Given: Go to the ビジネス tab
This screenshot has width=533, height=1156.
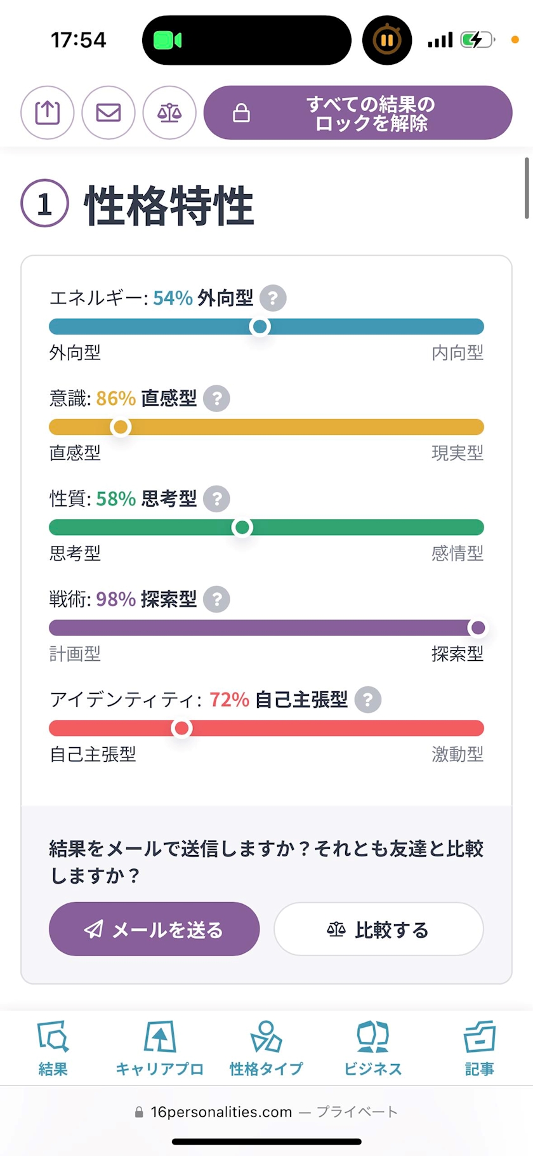Looking at the screenshot, I should click(373, 1048).
